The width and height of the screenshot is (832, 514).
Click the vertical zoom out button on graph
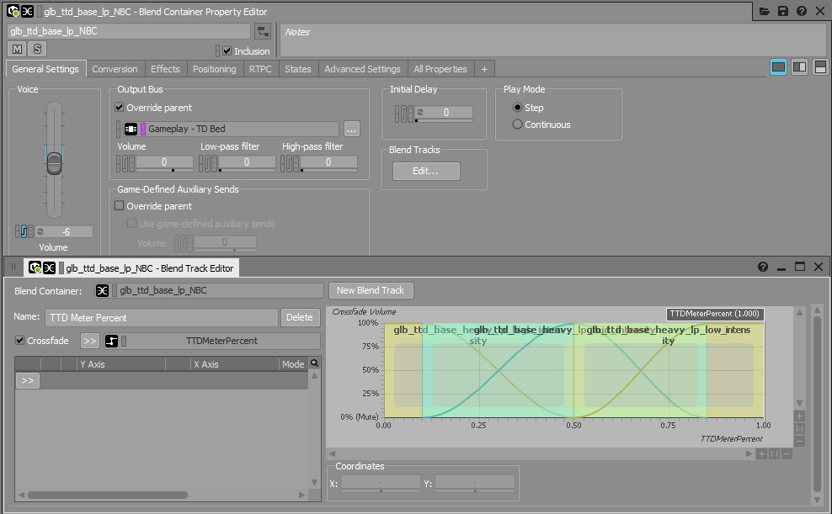(x=800, y=440)
